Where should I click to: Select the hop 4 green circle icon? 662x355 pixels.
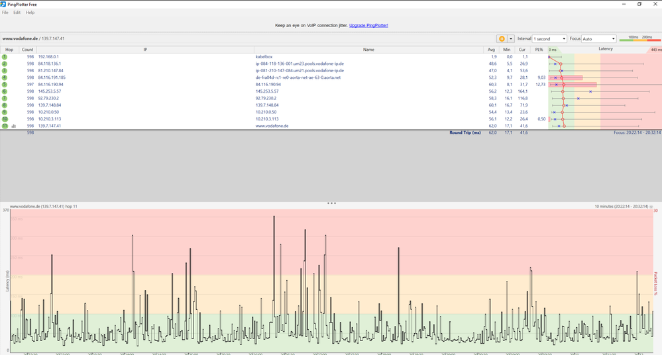pos(5,77)
